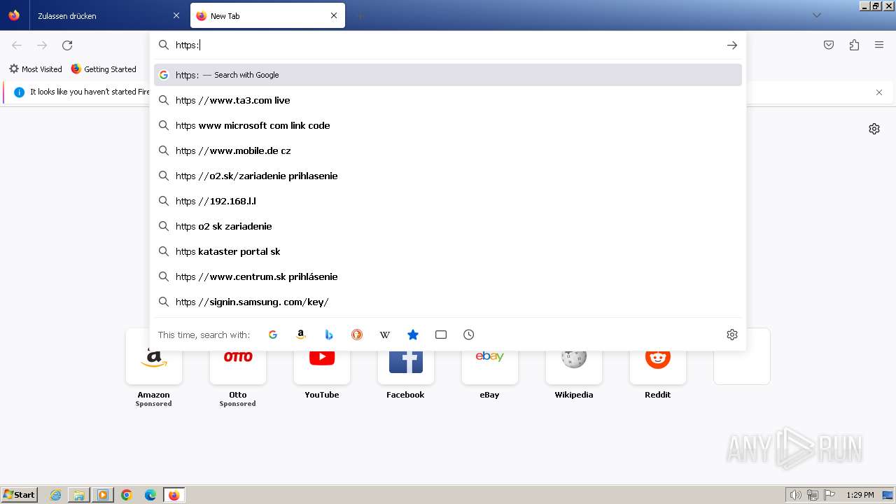Search this time with Google
Screen dimensions: 896x504
tap(273, 335)
